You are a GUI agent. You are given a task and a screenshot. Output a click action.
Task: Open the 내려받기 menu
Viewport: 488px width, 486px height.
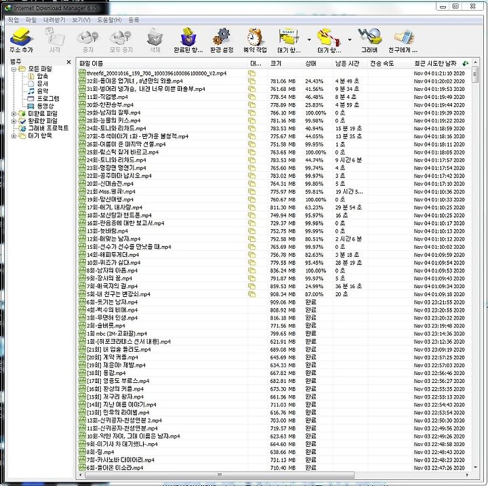[54, 20]
